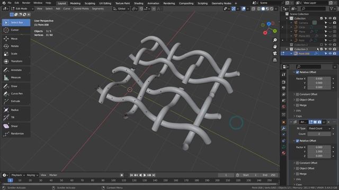The image size is (339, 190).
Task: Select the Collection 3 row in outliner
Action: click(309, 49)
